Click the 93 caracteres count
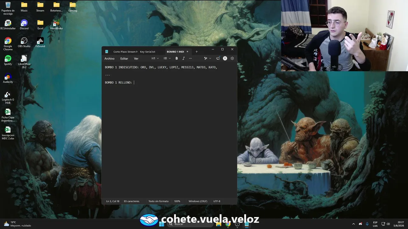Screen dimensions: 408x229 132,201
